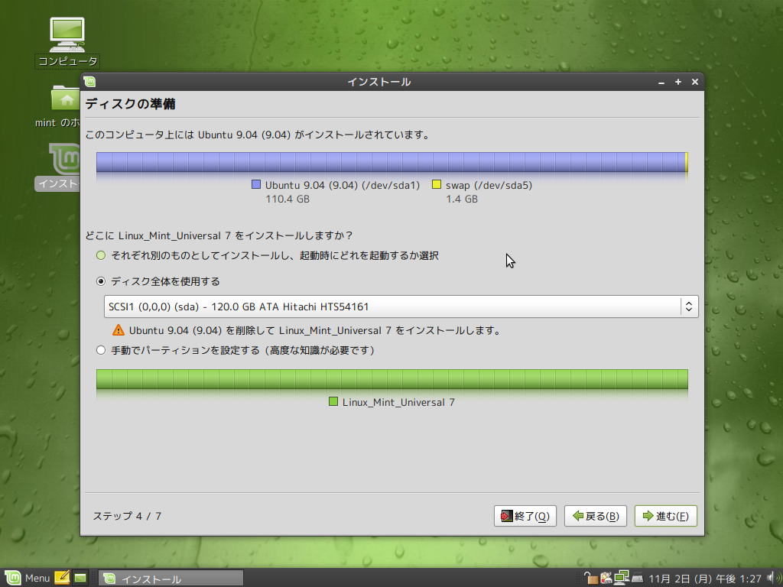Click the yellow swap legend swatch
Screen dimensions: 783x587
point(437,185)
